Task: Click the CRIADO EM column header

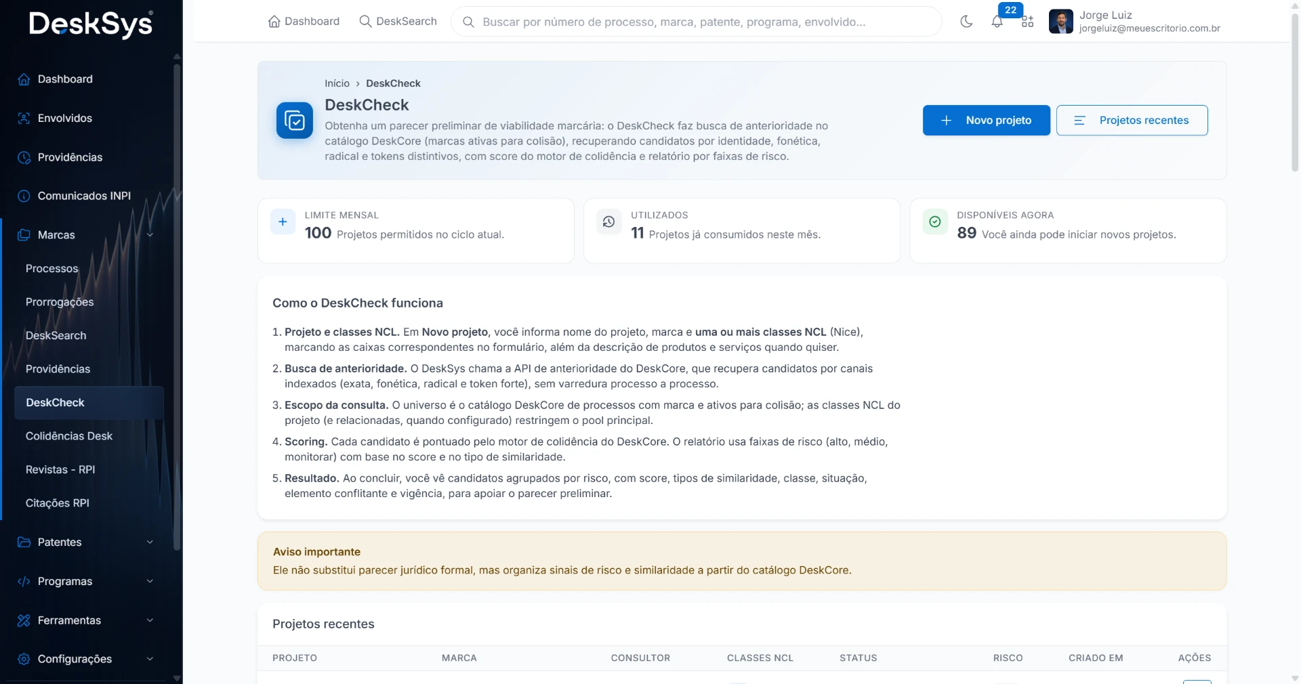Action: 1096,658
